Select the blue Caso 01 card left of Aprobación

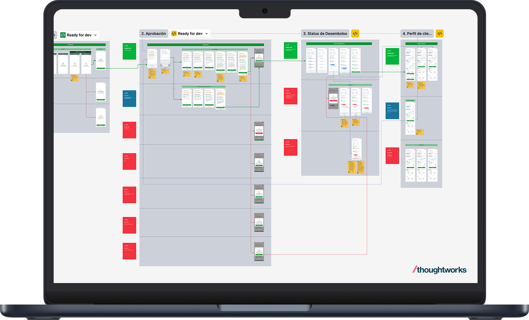click(x=130, y=99)
